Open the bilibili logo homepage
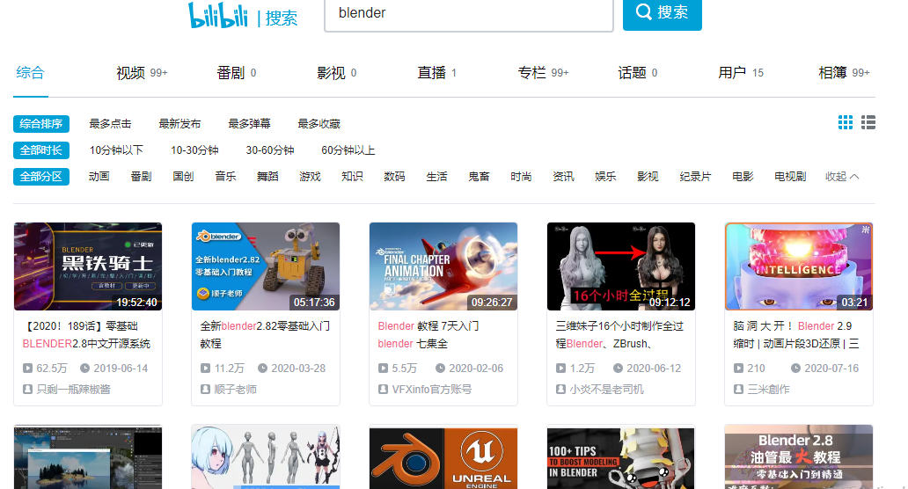908x489 pixels. point(217,15)
